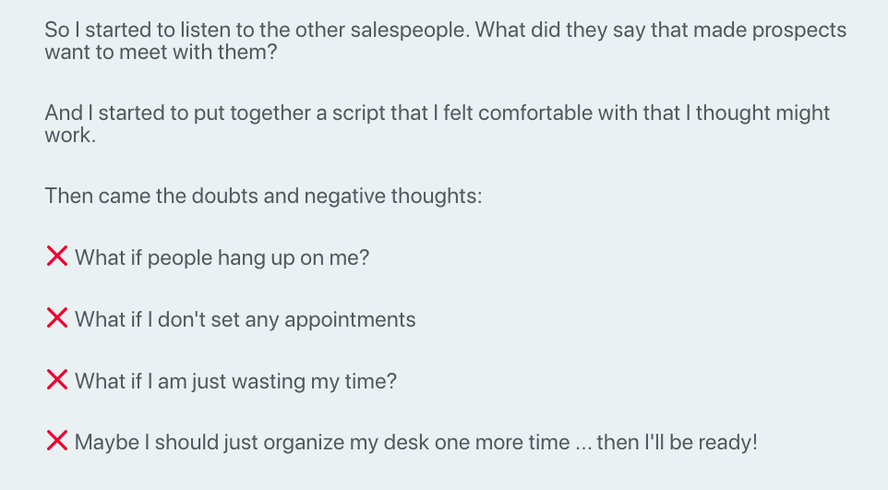Viewport: 888px width, 490px height.
Task: Click the text 'What if people hang up on me?'
Action: point(222,257)
